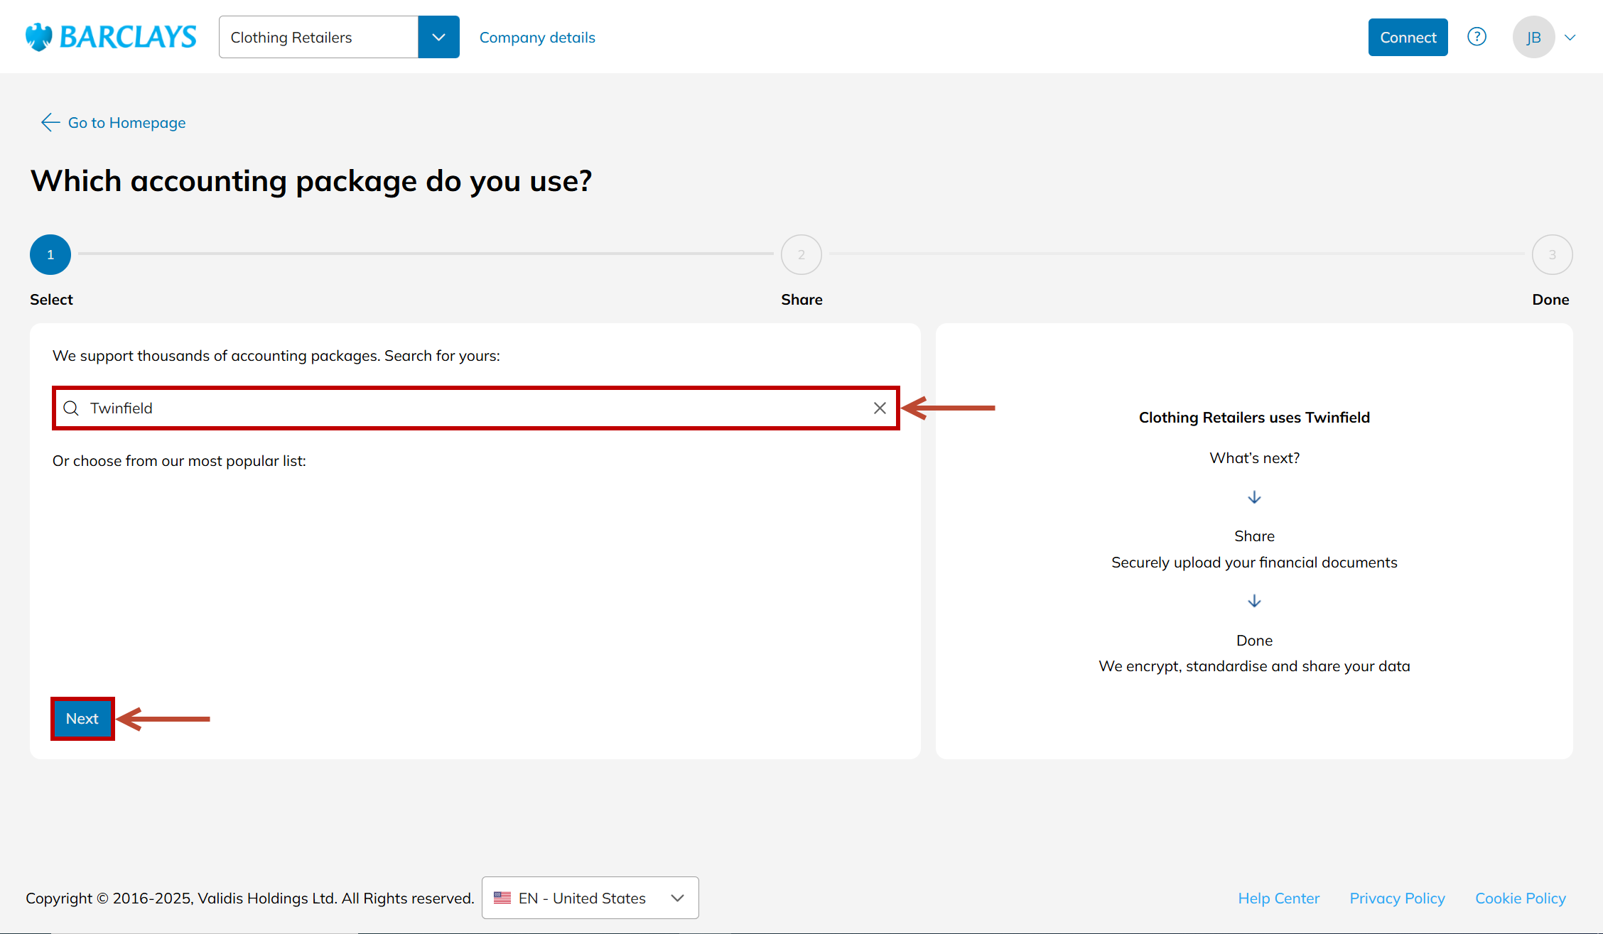Click the Barclays logo
Image resolution: width=1603 pixels, height=934 pixels.
pyautogui.click(x=111, y=37)
